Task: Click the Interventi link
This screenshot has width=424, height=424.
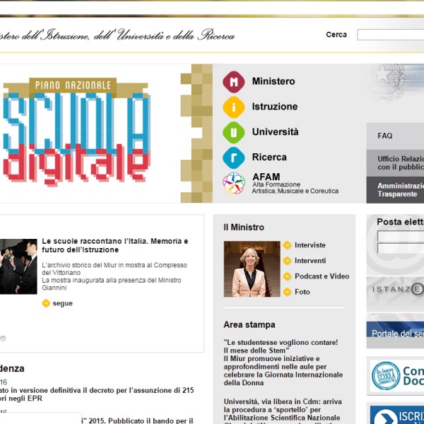Action: pyautogui.click(x=310, y=261)
